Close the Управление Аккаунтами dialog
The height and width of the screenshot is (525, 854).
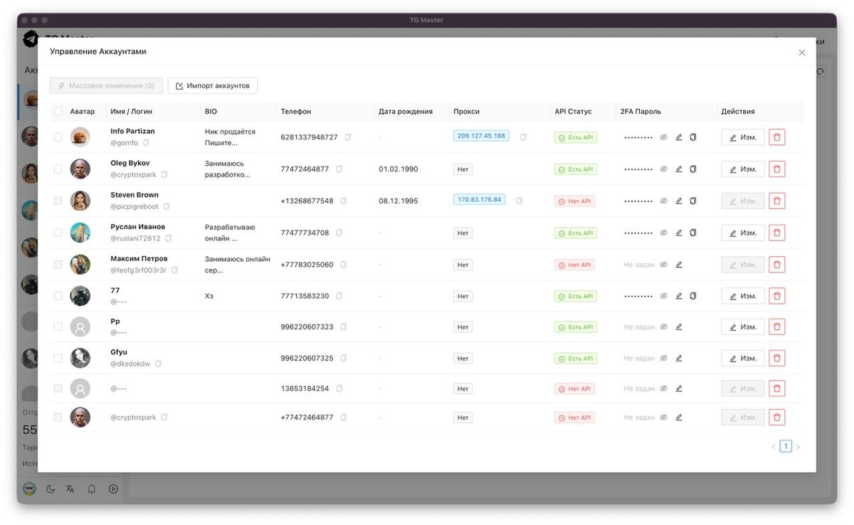pyautogui.click(x=802, y=53)
